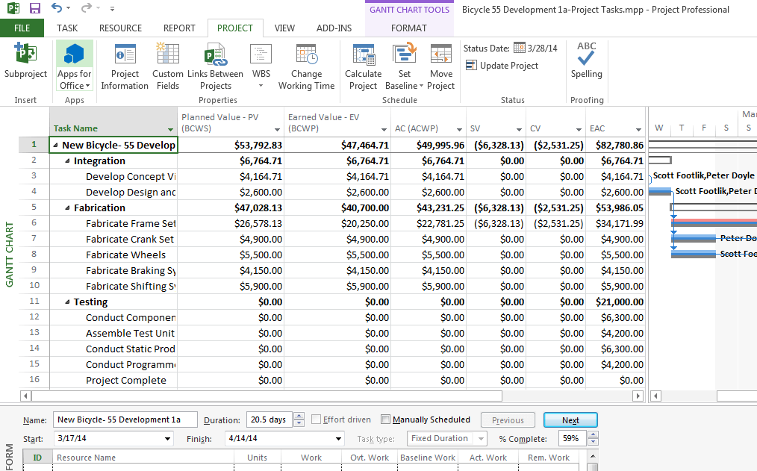Open the Status Date calendar icon

(520, 48)
